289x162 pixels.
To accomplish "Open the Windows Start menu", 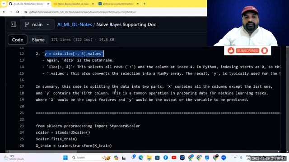I will click(65, 157).
